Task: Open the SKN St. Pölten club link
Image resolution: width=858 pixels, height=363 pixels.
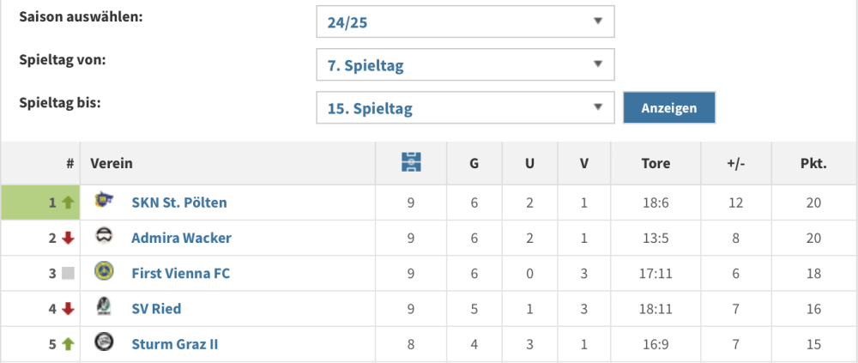Action: click(179, 203)
